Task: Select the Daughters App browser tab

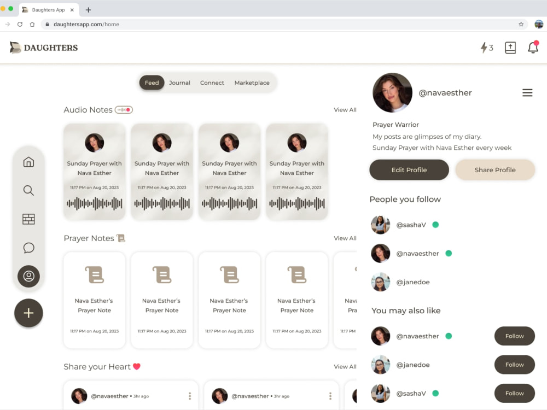Action: click(49, 10)
